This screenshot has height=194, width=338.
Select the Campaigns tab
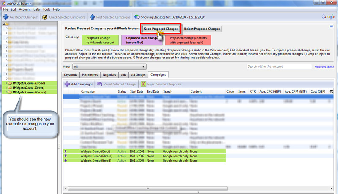pyautogui.click(x=158, y=74)
